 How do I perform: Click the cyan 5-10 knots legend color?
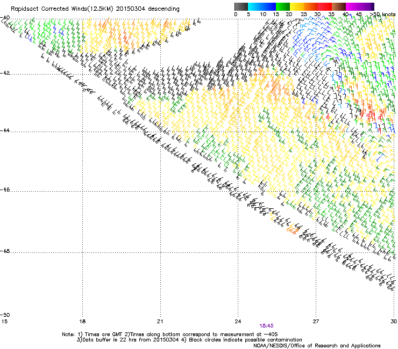[x=255, y=6]
